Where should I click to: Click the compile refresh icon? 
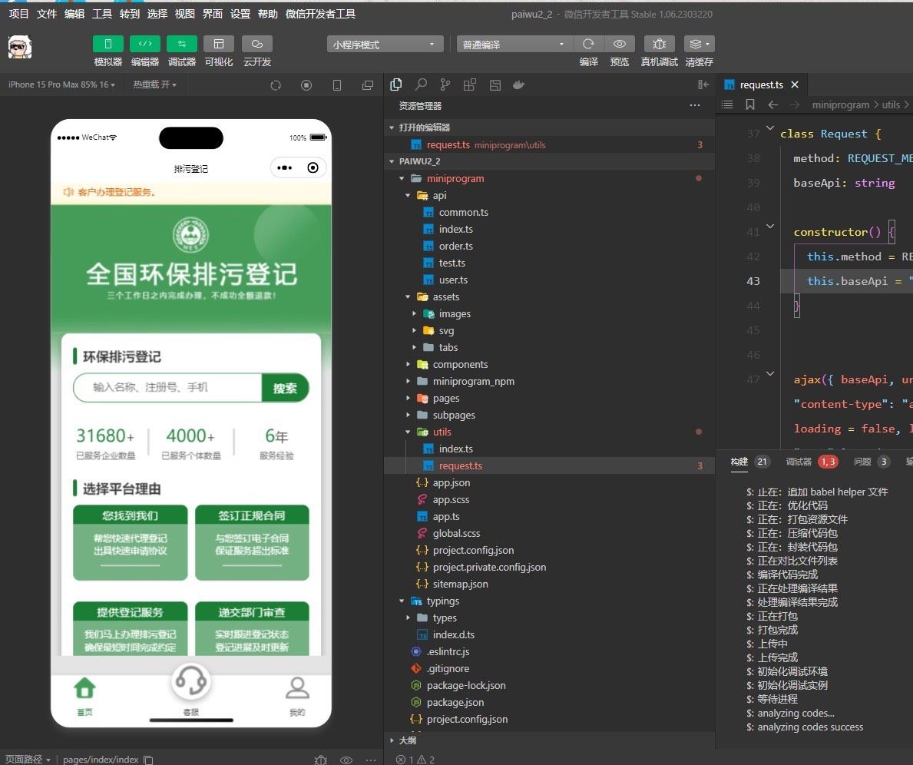click(589, 44)
